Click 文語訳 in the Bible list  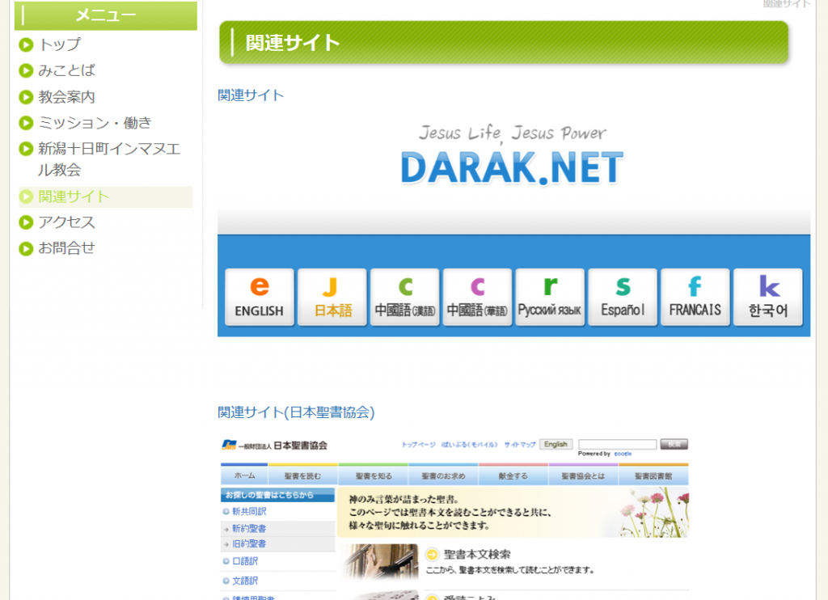pos(245,581)
